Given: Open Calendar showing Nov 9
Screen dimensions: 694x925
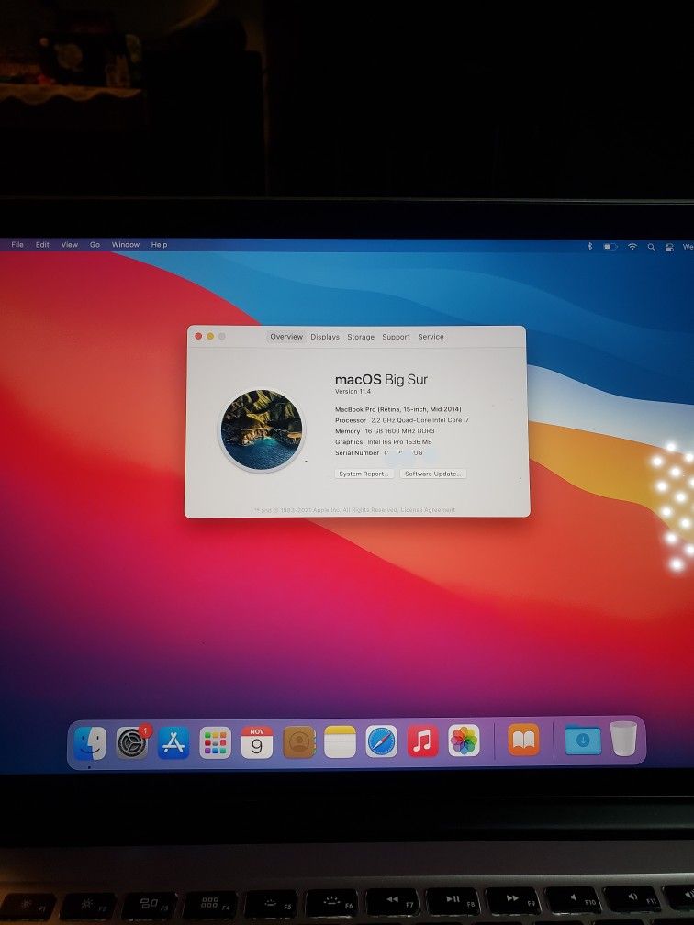Looking at the screenshot, I should 257,742.
